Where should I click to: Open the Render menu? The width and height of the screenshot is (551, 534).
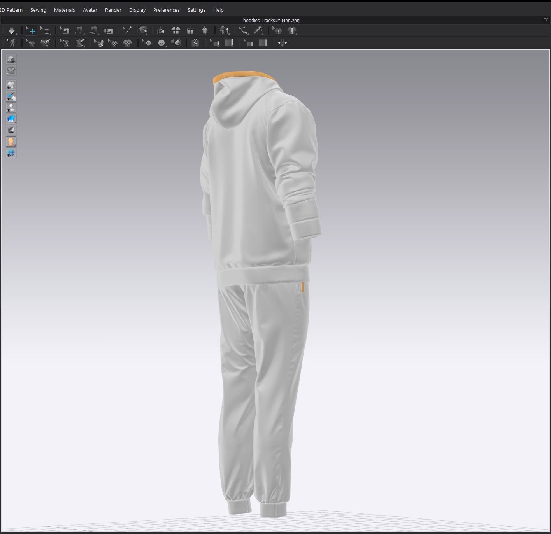coord(113,10)
